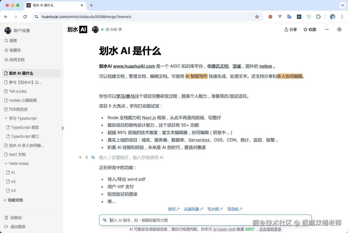This screenshot has width=348, height=233.
Task: Click the 点击领取更多 token link
Action: click(270, 229)
